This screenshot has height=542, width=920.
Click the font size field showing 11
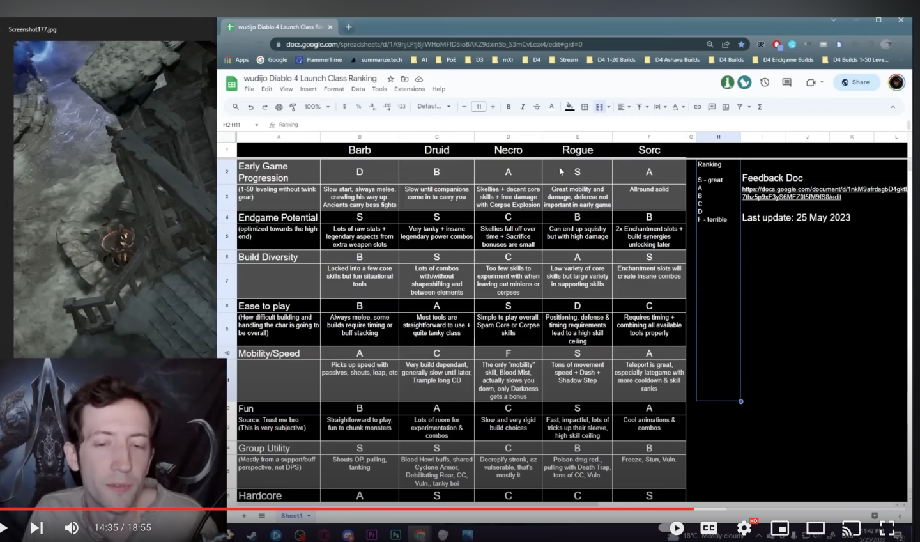tap(479, 107)
